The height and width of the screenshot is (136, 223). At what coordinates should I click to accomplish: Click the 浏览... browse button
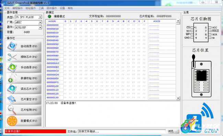(x=173, y=131)
